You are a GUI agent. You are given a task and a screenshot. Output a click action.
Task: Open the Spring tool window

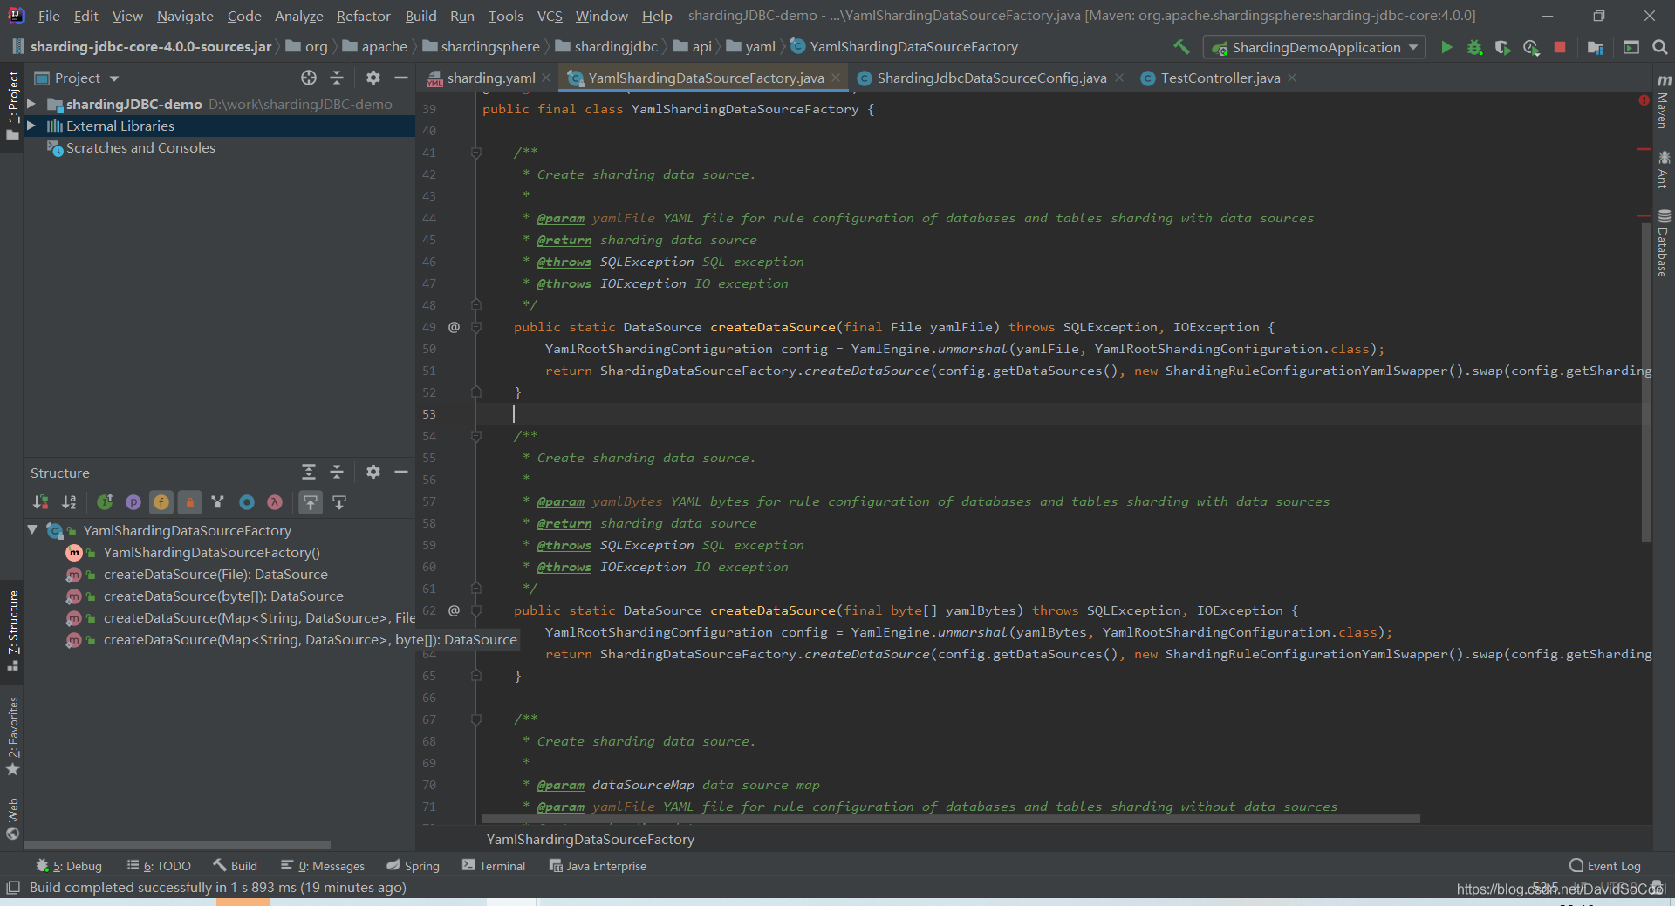point(414,866)
